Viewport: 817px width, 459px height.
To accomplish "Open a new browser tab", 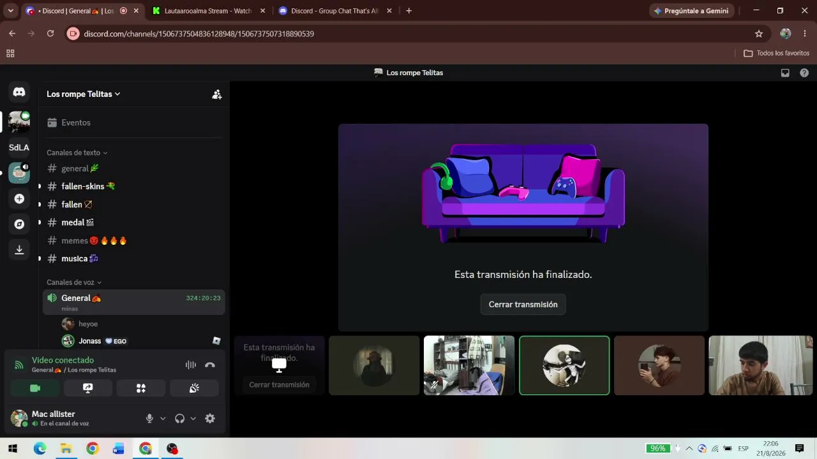I will coord(408,11).
